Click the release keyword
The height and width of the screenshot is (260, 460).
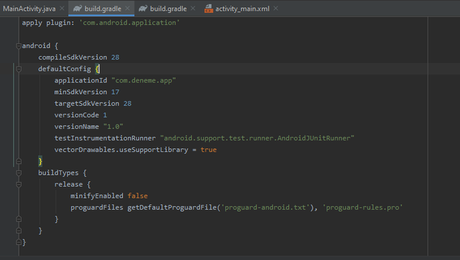tap(68, 185)
